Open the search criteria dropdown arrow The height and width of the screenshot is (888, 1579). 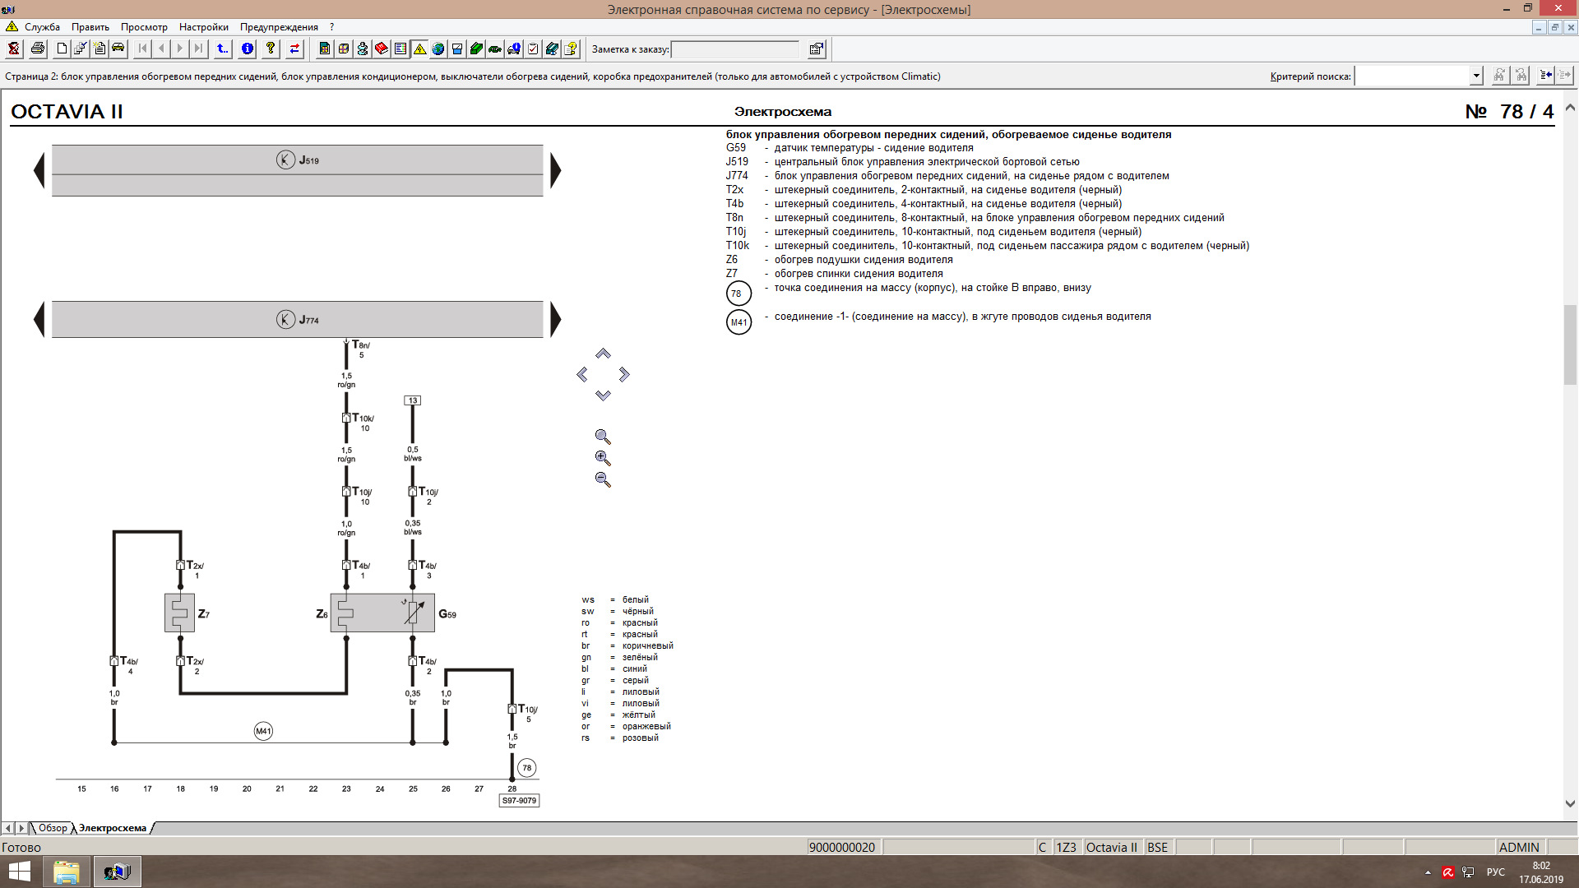coord(1476,76)
